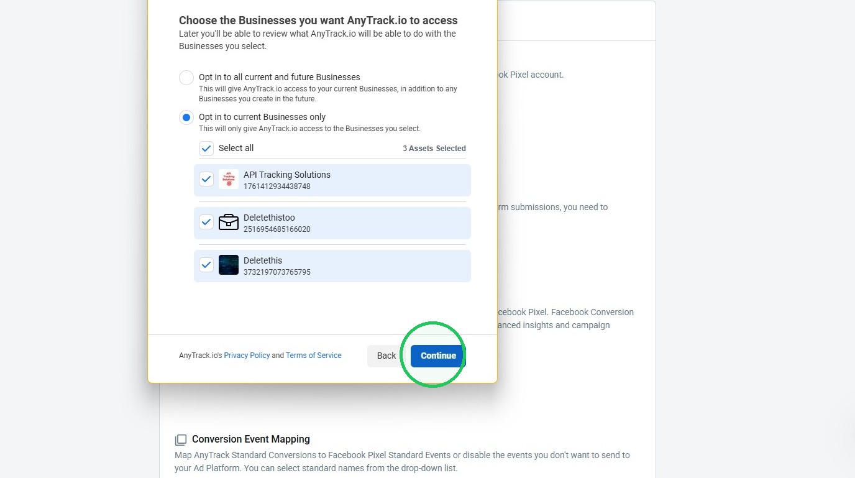Click the Deletethistoo briefcase icon
Viewport: 855px width, 478px height.
click(229, 222)
